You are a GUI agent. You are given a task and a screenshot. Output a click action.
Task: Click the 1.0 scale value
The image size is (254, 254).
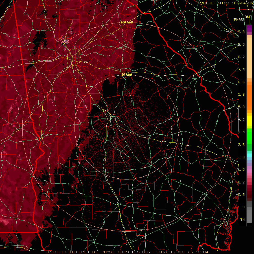pos(241,170)
